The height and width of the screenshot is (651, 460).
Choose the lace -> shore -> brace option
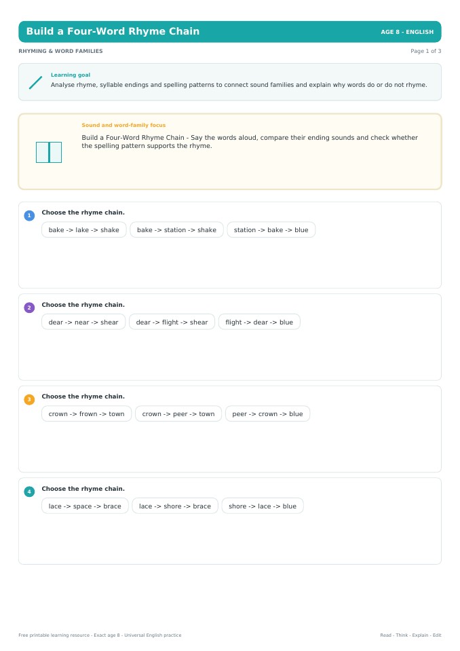tap(175, 506)
